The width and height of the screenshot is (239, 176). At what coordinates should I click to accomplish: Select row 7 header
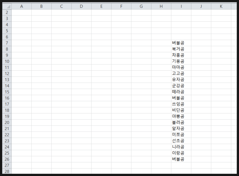7,43
